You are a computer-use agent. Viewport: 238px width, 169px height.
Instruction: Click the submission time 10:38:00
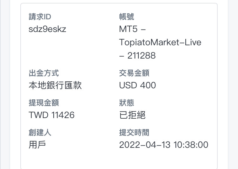pyautogui.click(x=191, y=145)
